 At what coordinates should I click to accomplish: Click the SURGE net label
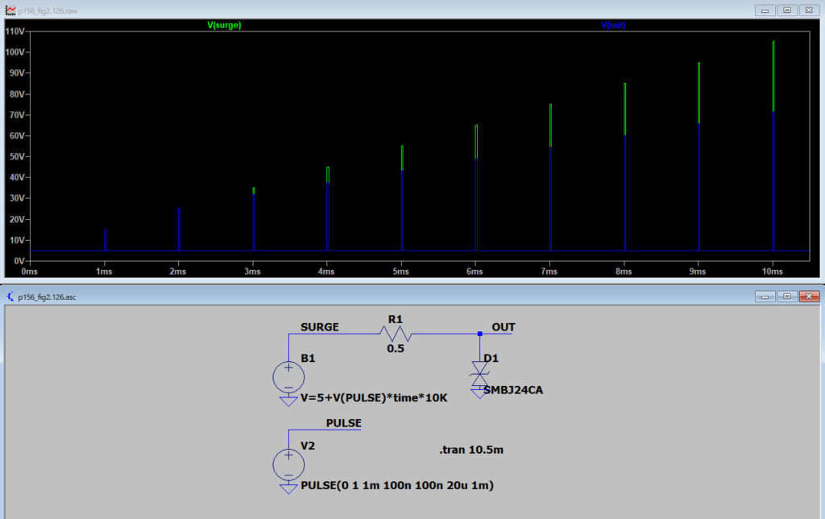coord(320,327)
